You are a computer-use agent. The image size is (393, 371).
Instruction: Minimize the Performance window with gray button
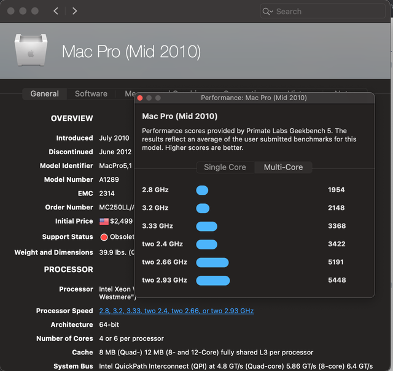tap(149, 98)
